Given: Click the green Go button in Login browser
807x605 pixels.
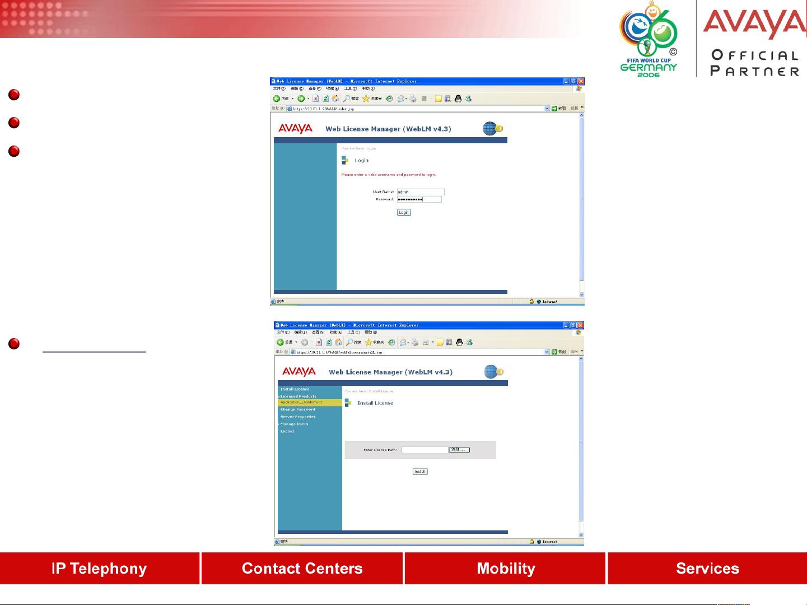Looking at the screenshot, I should [554, 109].
